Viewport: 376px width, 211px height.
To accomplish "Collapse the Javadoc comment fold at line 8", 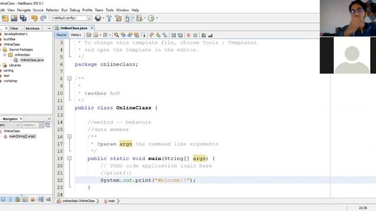I will click(x=69, y=79).
